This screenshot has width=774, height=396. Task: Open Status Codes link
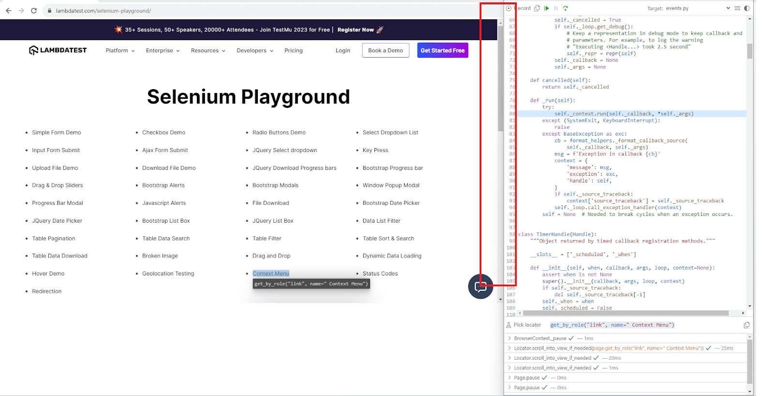[x=380, y=274]
